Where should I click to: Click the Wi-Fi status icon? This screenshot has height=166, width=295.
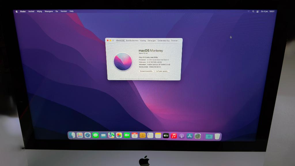coord(249,11)
